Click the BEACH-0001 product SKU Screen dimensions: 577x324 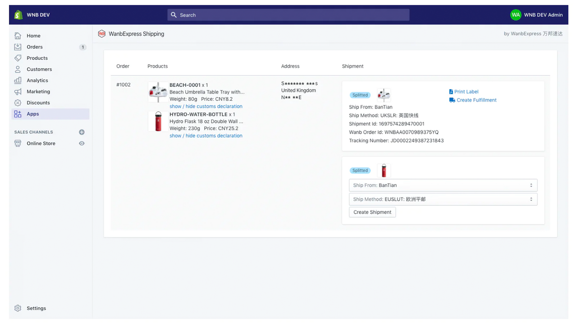(x=185, y=85)
